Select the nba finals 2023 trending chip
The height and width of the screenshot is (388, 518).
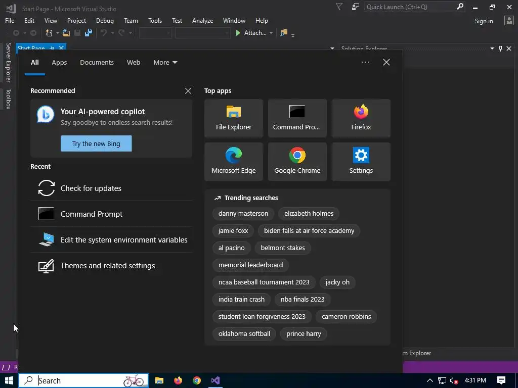click(x=303, y=299)
